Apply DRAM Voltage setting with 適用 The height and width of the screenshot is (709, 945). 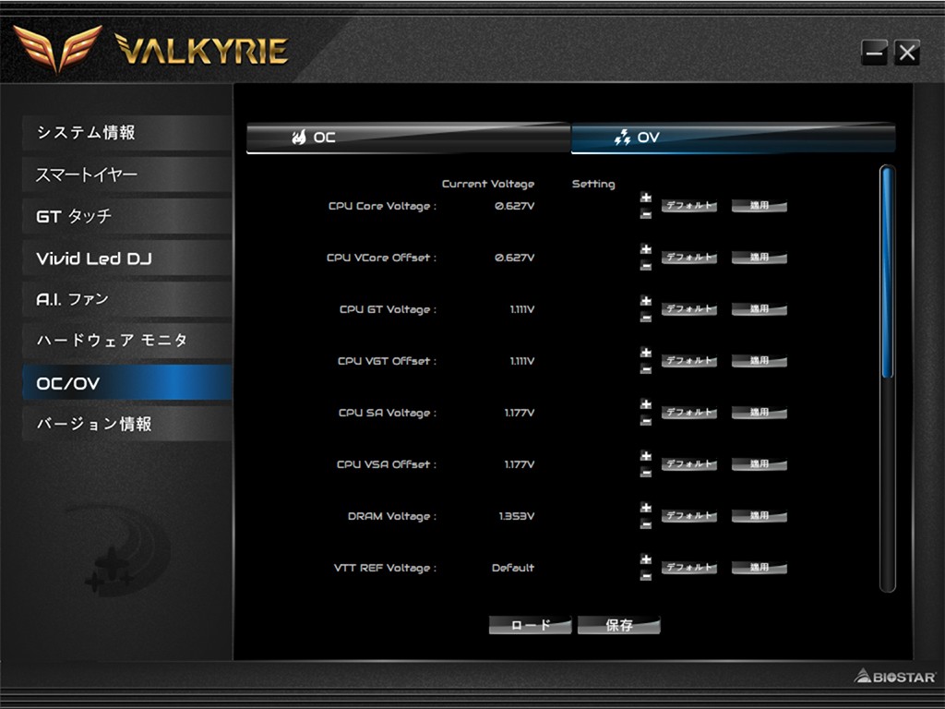(760, 516)
